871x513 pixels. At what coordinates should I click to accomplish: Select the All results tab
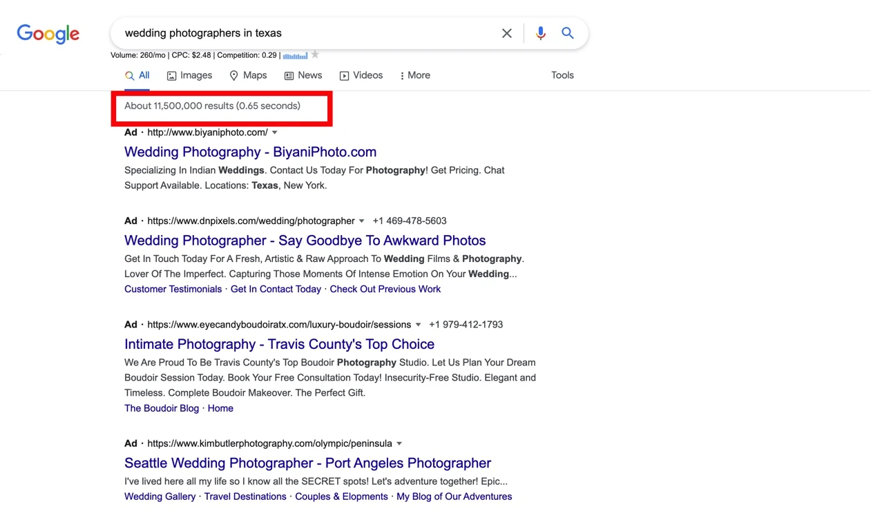pyautogui.click(x=137, y=75)
